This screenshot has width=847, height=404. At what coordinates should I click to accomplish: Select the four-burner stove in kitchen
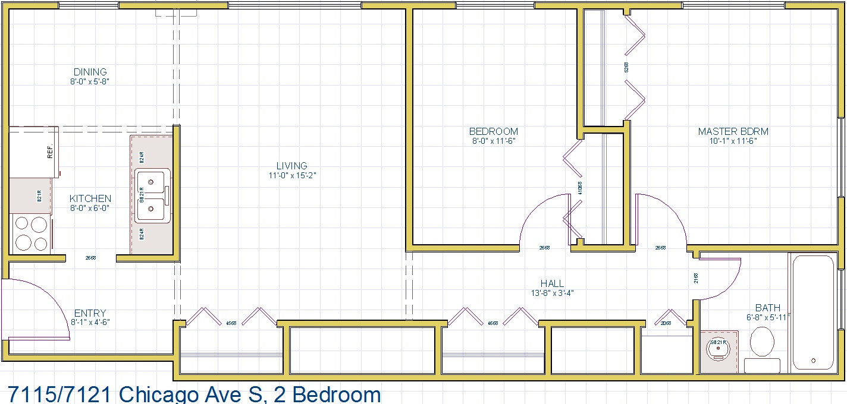pos(31,233)
